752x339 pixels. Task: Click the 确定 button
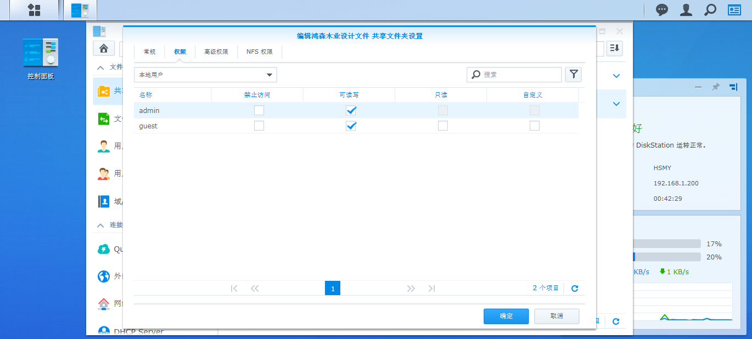[x=506, y=316]
